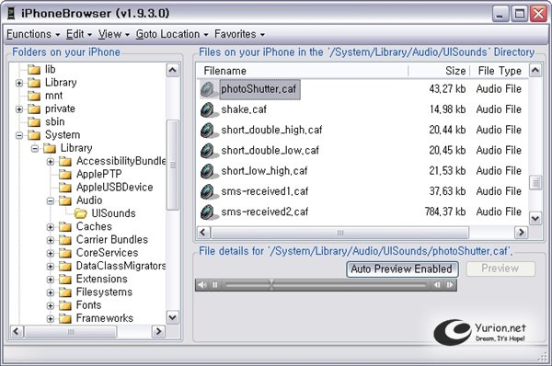Open the Functions menu

[x=33, y=34]
